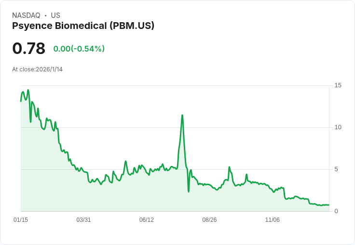Click the sharp dip right after the big spike

click(x=189, y=191)
